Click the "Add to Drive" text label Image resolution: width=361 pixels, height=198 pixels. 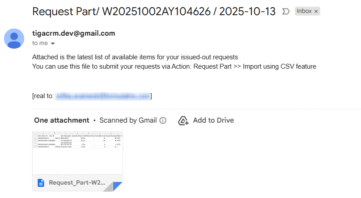coord(213,120)
